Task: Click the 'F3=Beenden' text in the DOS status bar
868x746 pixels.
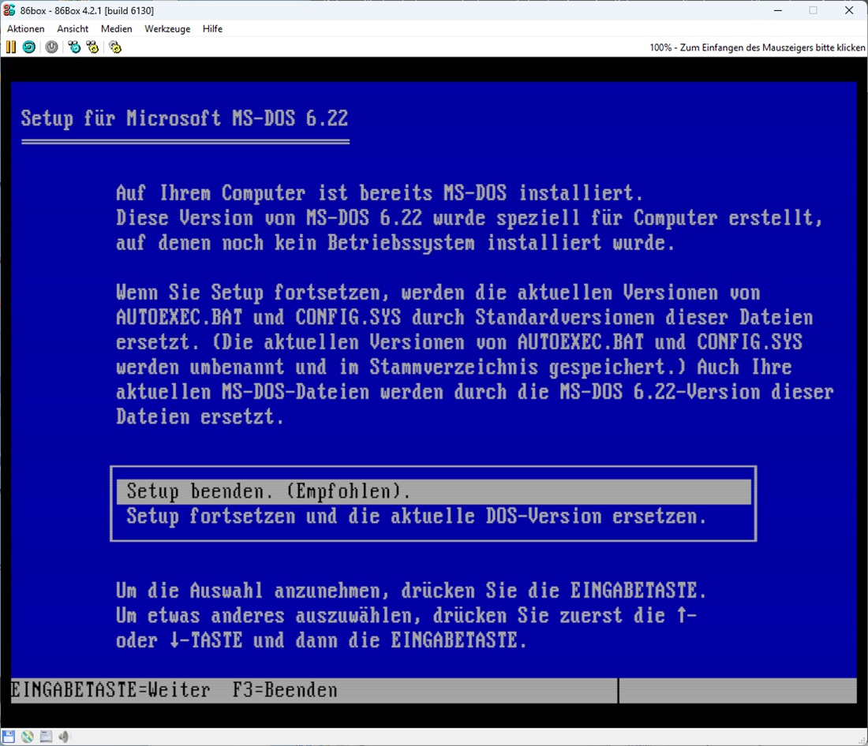Action: (x=285, y=691)
